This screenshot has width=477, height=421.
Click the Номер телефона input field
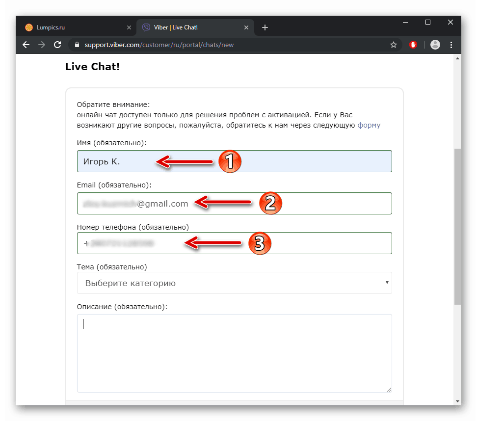tap(234, 243)
